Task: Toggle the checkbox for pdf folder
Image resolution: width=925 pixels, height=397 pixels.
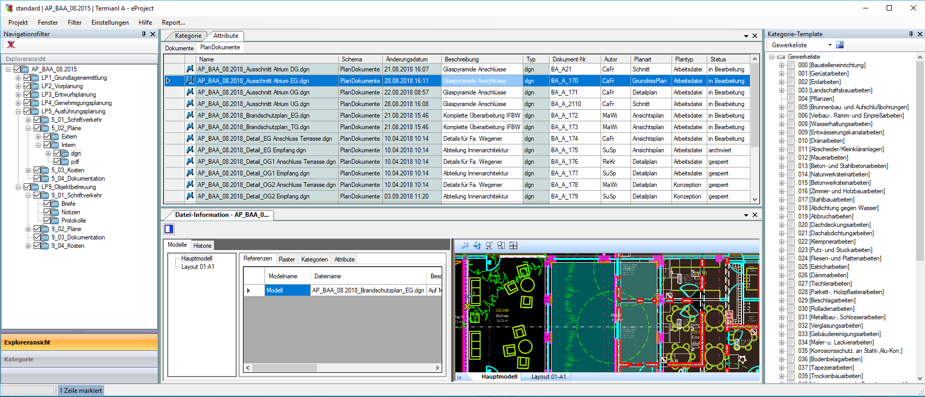Action: [57, 162]
